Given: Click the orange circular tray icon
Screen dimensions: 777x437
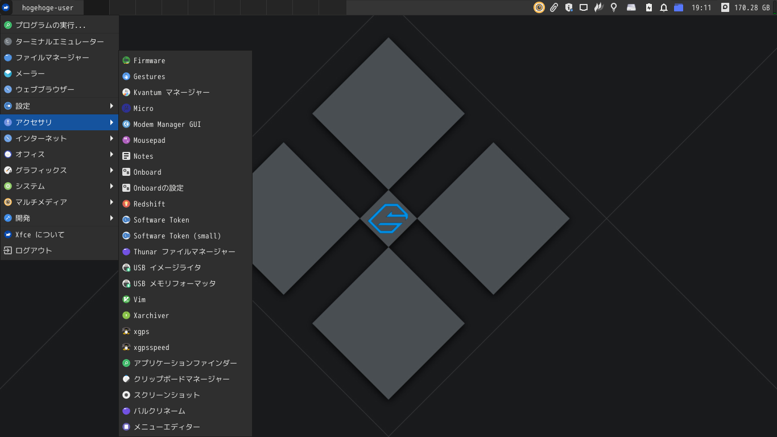Looking at the screenshot, I should [539, 7].
